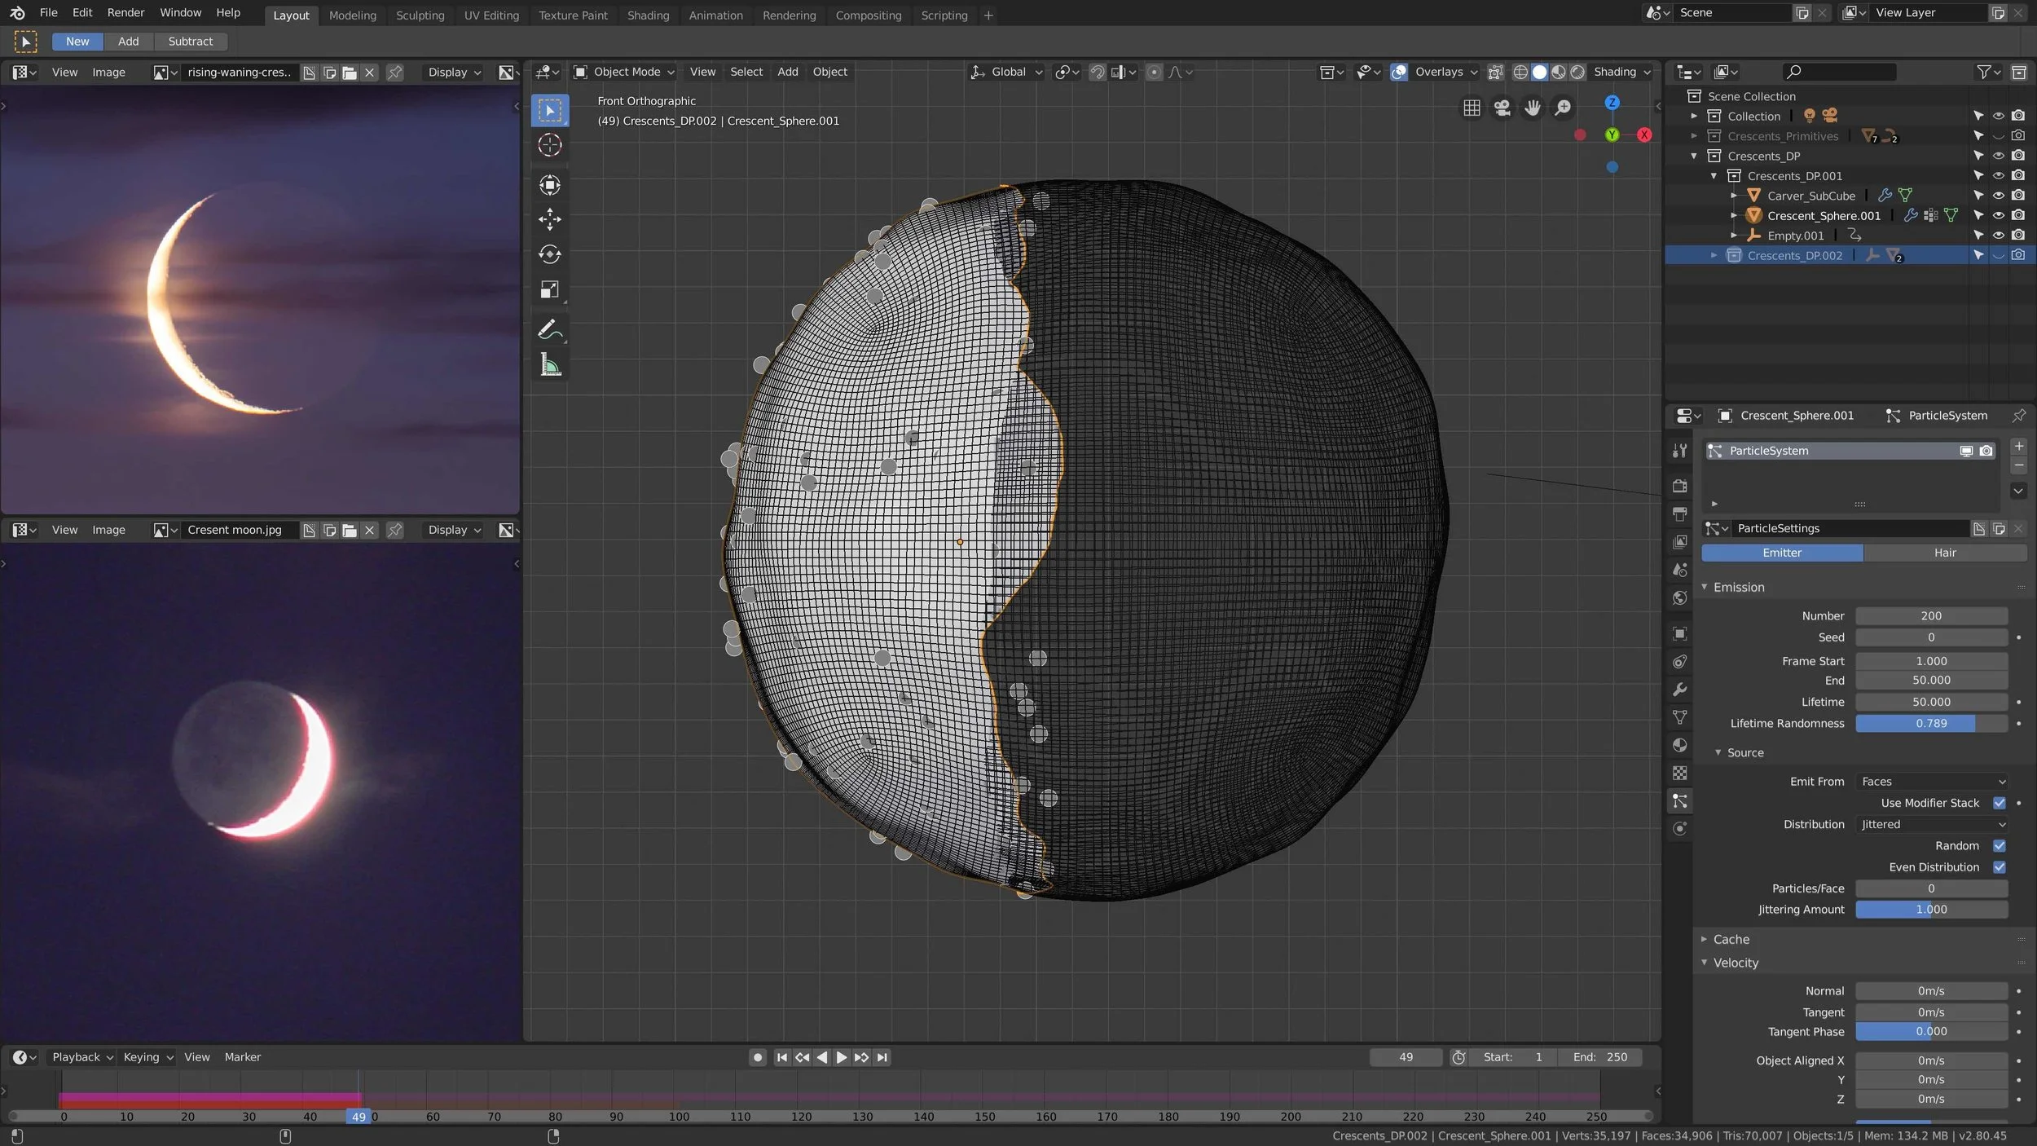Click the camera view navigation icon

pos(1502,108)
